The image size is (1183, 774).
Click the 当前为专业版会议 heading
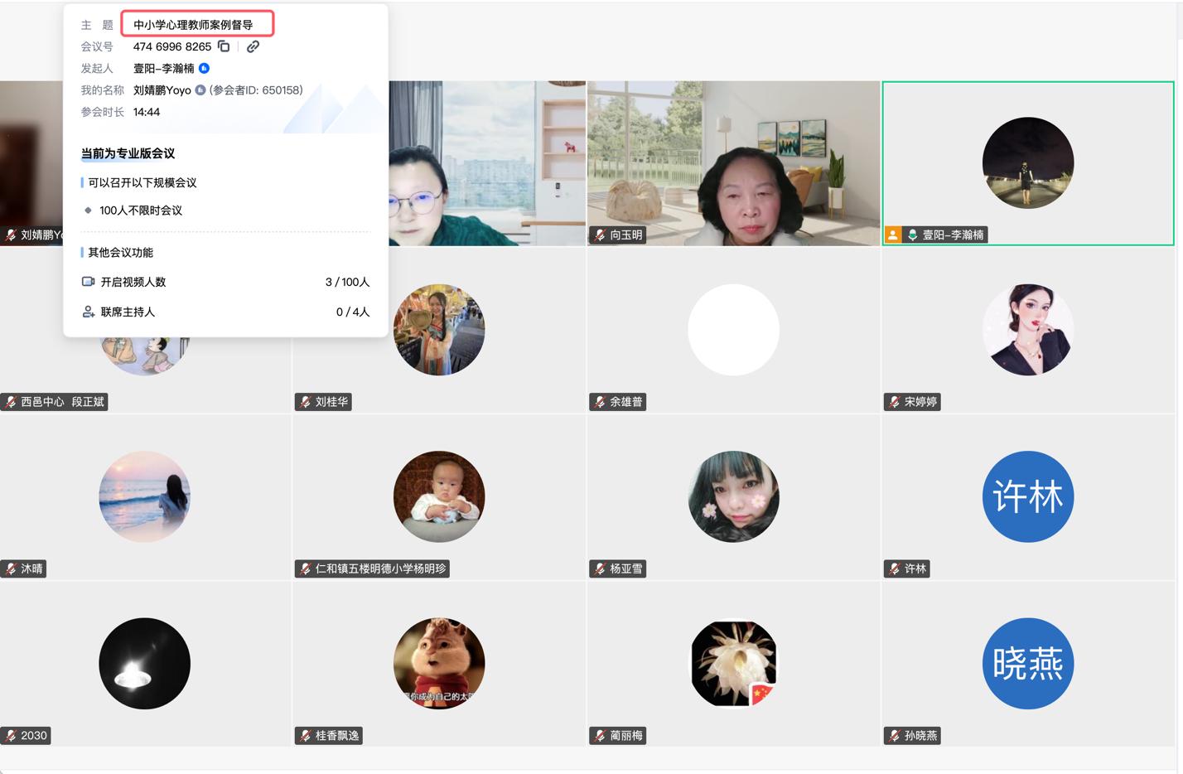tap(128, 153)
